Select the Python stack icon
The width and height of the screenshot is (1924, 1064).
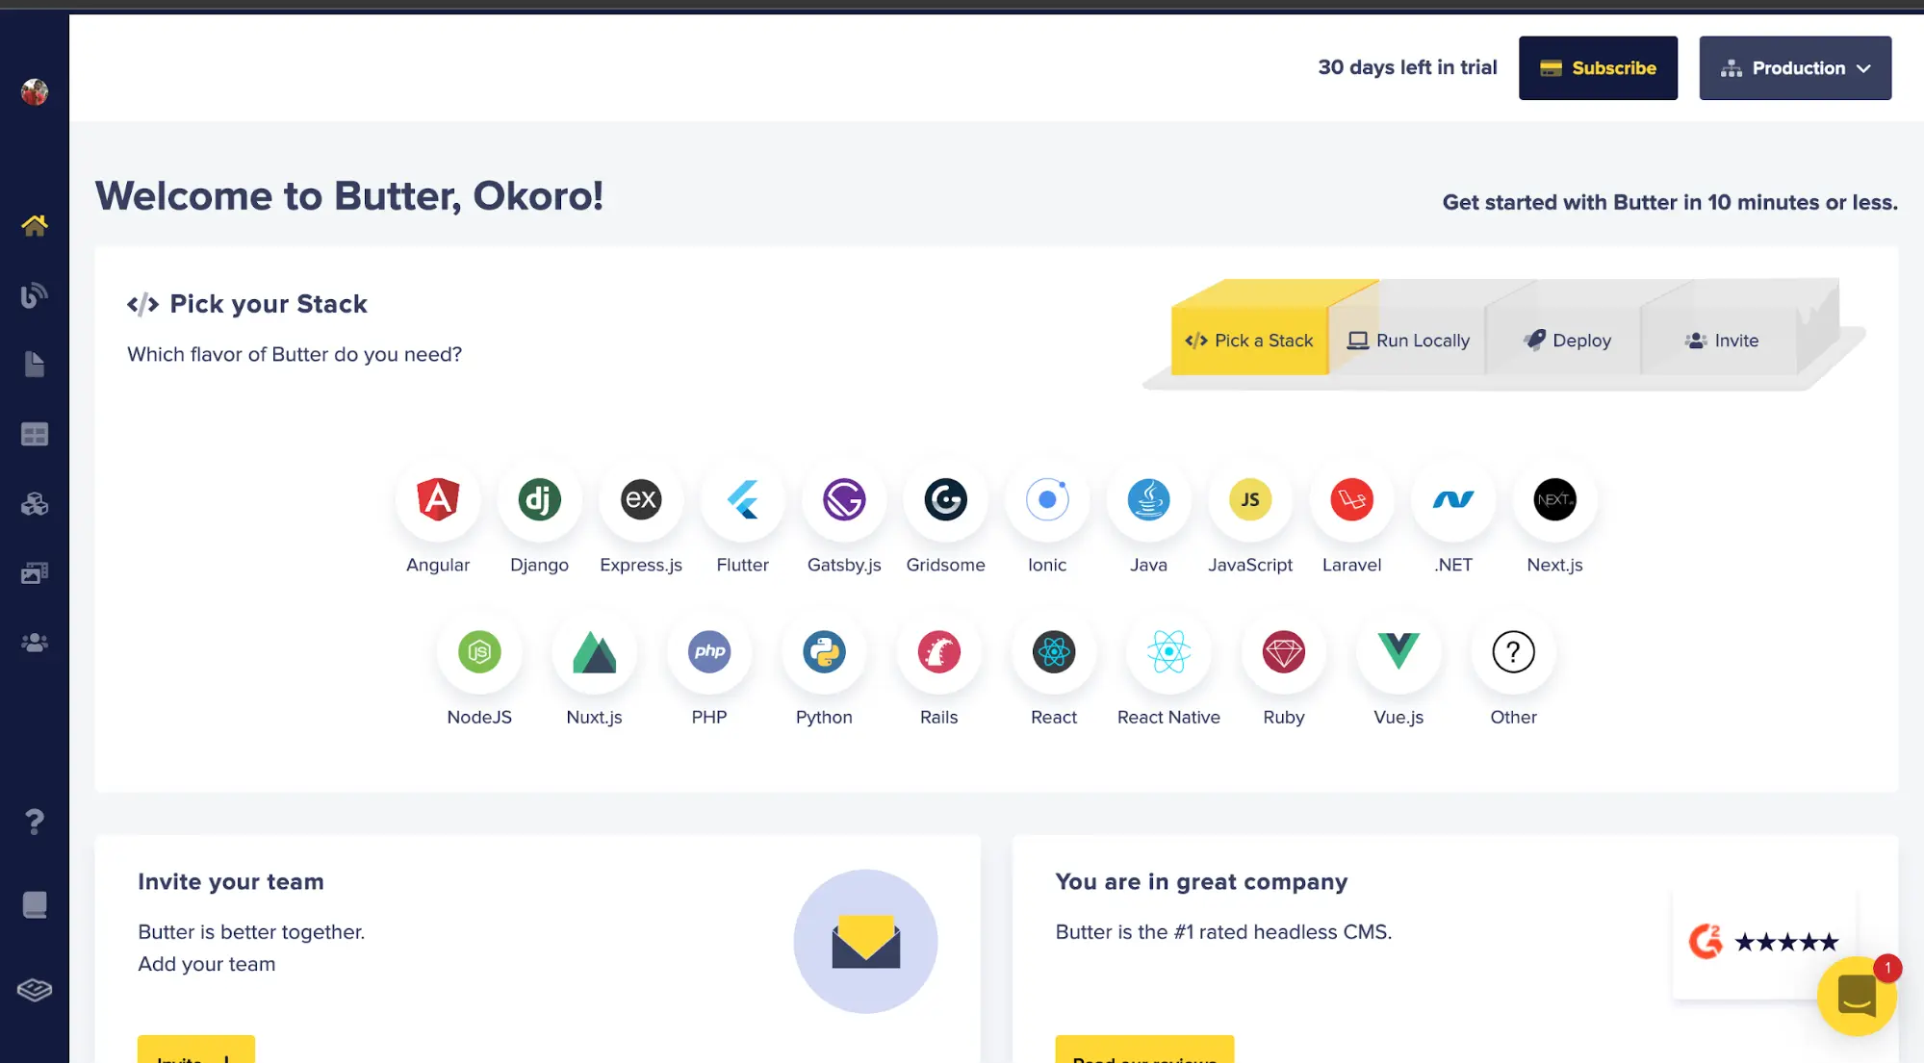825,651
